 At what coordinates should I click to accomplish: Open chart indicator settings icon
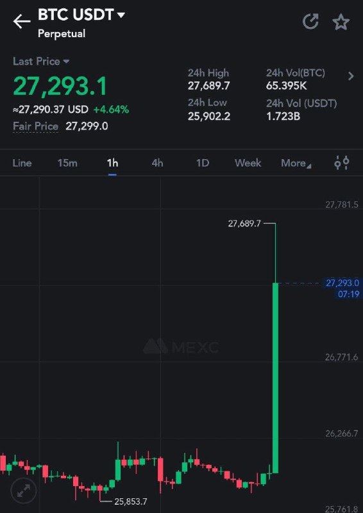pos(342,163)
